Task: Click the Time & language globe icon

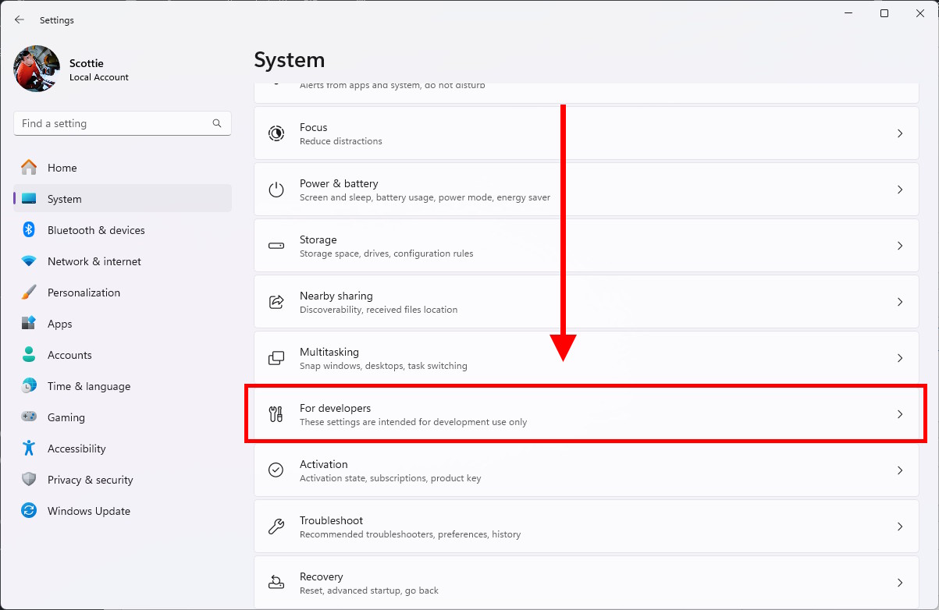Action: [29, 386]
